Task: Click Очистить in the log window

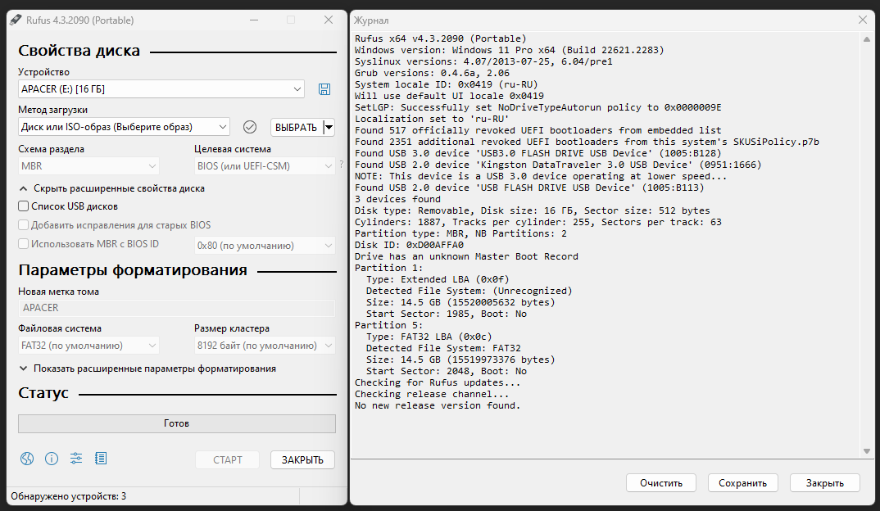Action: pyautogui.click(x=661, y=483)
